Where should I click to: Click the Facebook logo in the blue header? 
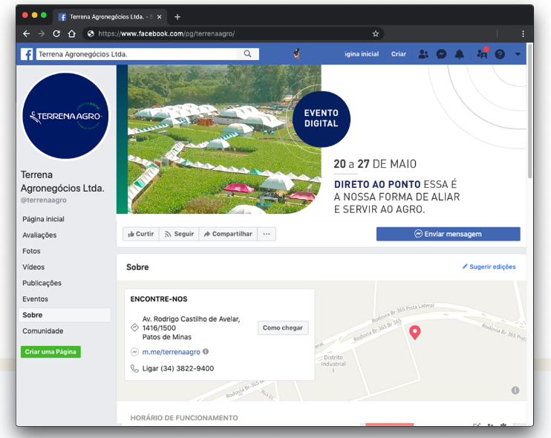pyautogui.click(x=27, y=54)
